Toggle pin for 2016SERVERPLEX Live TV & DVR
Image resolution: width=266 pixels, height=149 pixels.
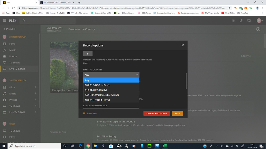36,112
